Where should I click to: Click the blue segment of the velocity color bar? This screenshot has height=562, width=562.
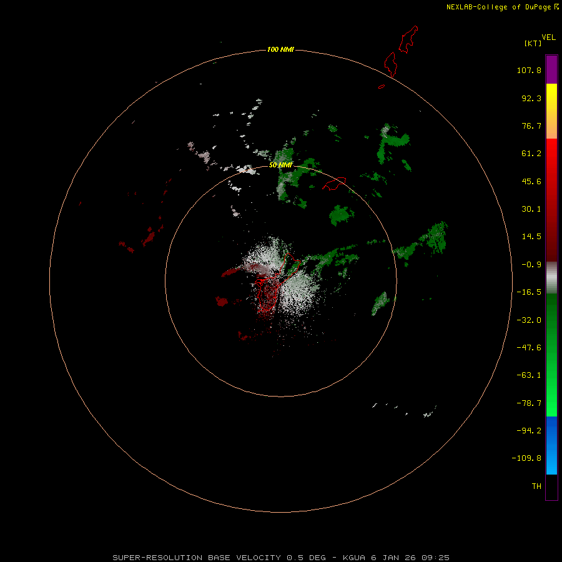click(551, 445)
